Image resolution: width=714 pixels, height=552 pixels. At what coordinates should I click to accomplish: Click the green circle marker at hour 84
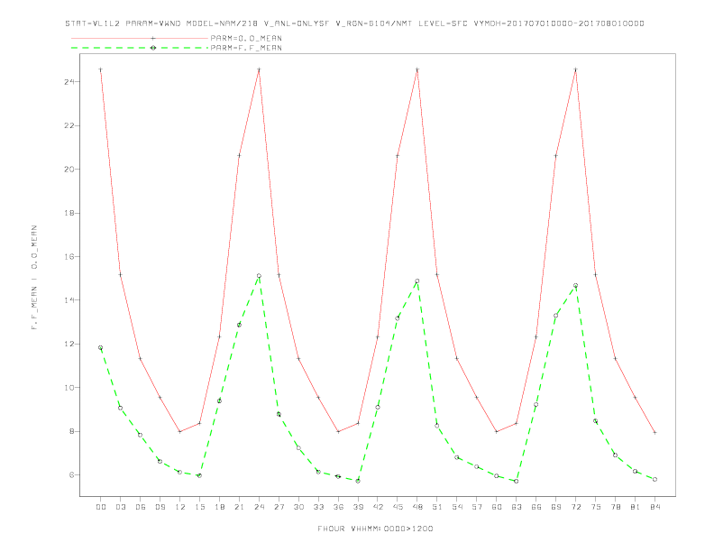tap(654, 479)
